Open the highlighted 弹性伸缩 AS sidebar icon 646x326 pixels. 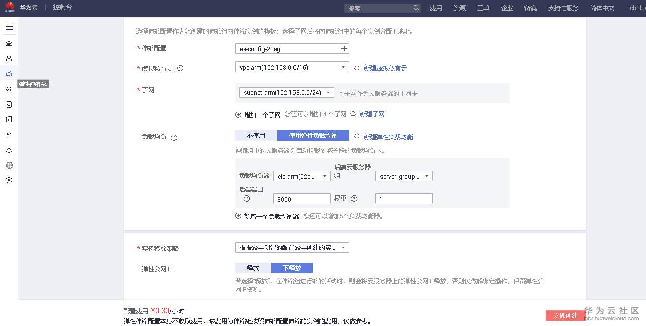pos(9,74)
